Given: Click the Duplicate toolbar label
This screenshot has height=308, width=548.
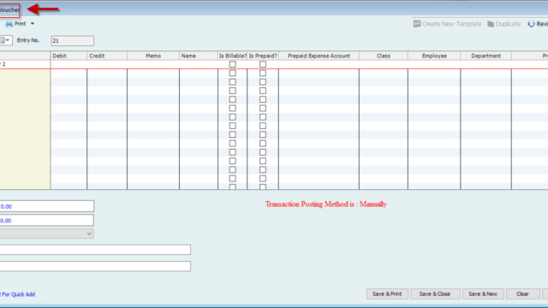Looking at the screenshot, I should click(508, 24).
